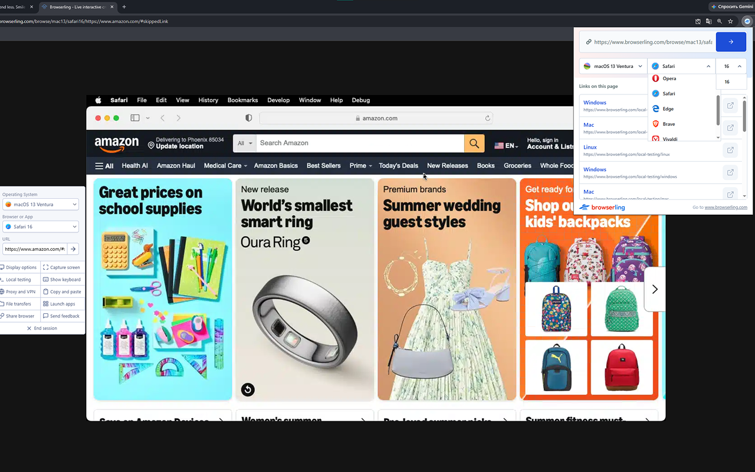Click the End session button

pyautogui.click(x=42, y=328)
